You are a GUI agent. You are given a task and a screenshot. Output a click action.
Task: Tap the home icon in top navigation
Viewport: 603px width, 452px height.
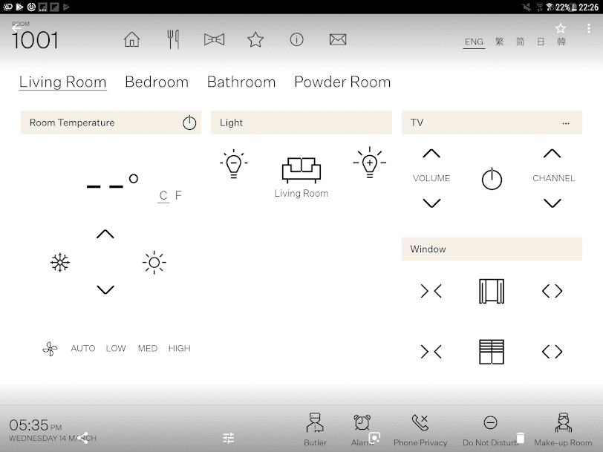pos(132,39)
